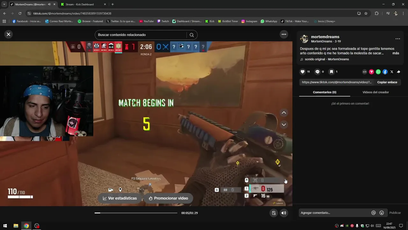Open the 'Inicio | Disney+' bookmark
Viewport: 408px width, 230px height.
click(324, 21)
